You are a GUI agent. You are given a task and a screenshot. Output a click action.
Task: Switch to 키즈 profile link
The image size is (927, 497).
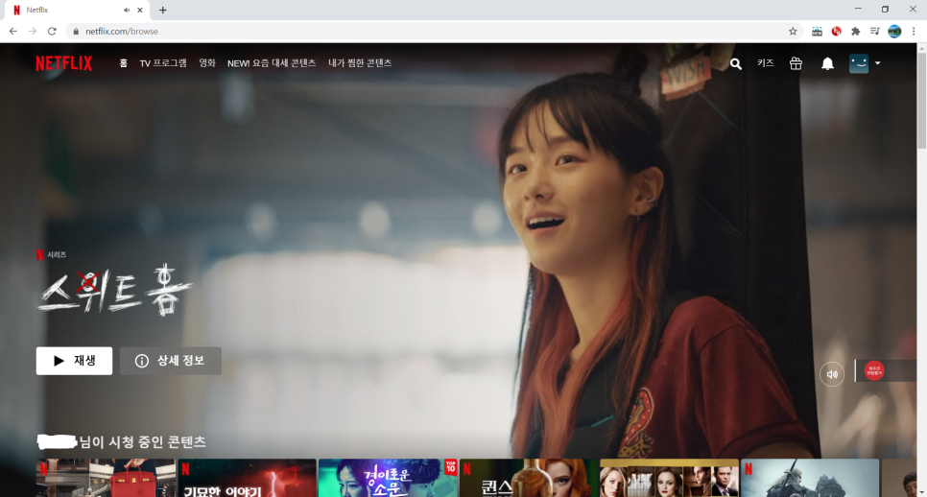point(765,63)
